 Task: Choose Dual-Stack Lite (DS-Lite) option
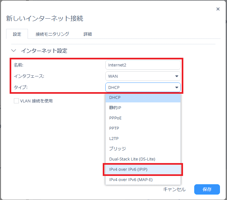[x=143, y=159]
